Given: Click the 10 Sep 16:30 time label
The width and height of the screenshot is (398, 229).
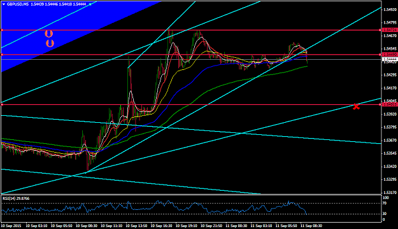Looking at the screenshot, I should point(162,226).
